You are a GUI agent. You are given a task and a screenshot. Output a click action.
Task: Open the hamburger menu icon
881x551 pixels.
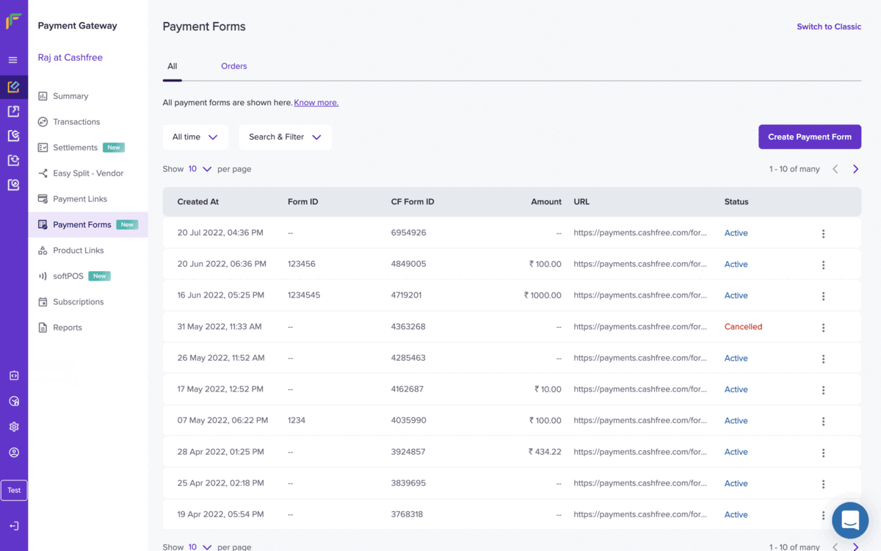click(x=13, y=60)
